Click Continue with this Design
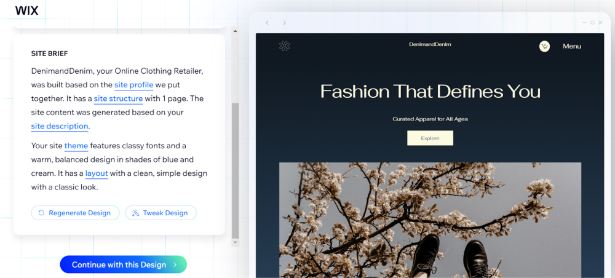Viewport: 615px width, 278px height. [x=123, y=264]
